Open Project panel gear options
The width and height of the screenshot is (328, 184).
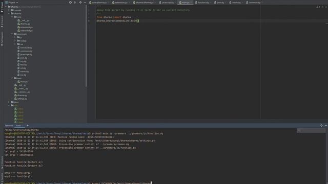[x=80, y=3]
